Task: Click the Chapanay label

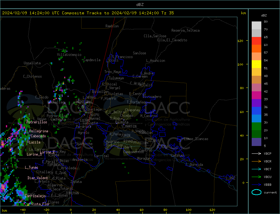Action: click(x=133, y=110)
